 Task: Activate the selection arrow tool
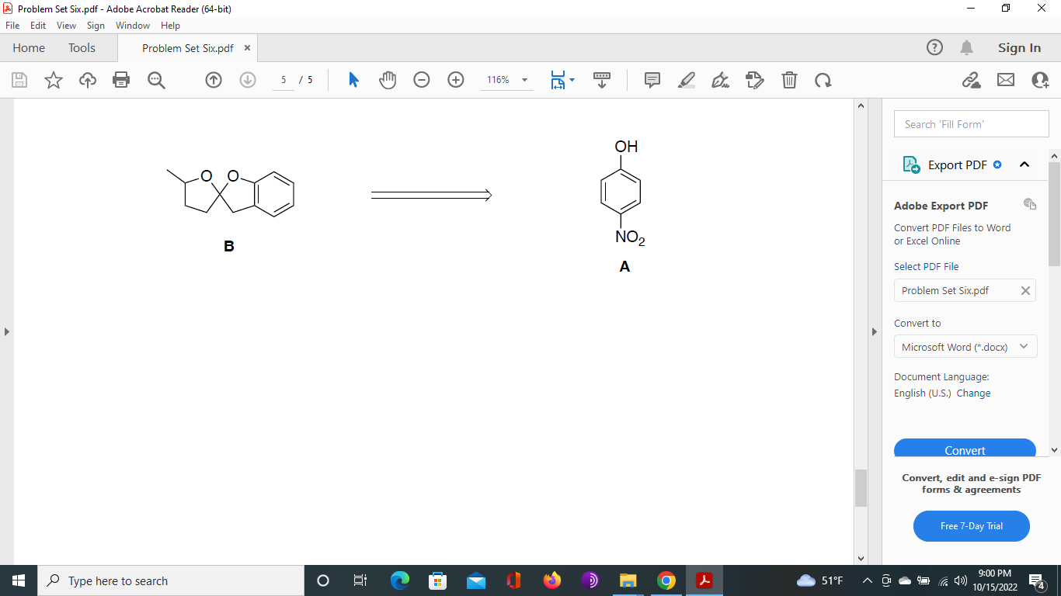[x=353, y=80]
